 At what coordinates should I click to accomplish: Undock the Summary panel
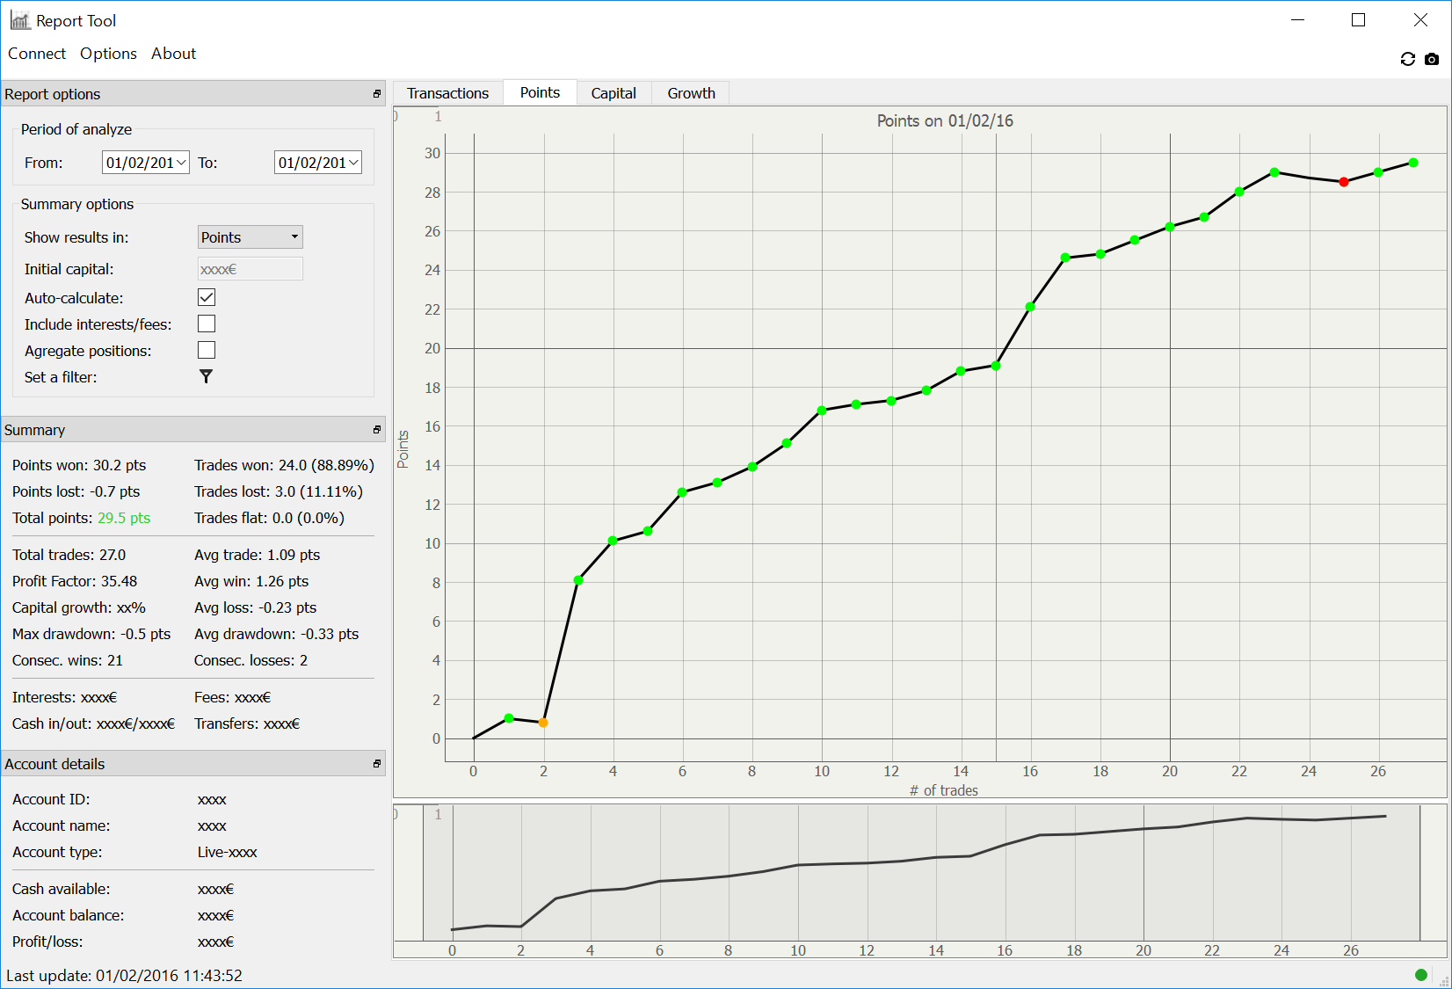377,430
